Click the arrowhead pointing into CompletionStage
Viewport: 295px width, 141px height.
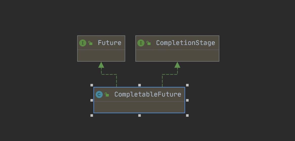[x=177, y=65]
